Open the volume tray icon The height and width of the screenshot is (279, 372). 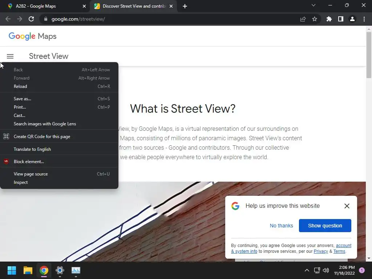click(326, 270)
